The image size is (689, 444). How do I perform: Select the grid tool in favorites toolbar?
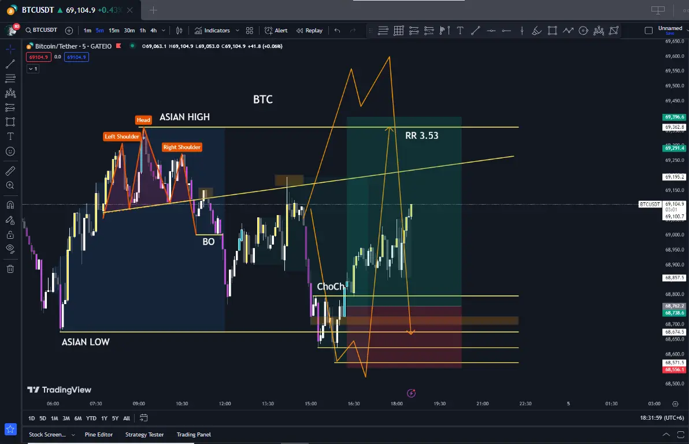click(399, 30)
